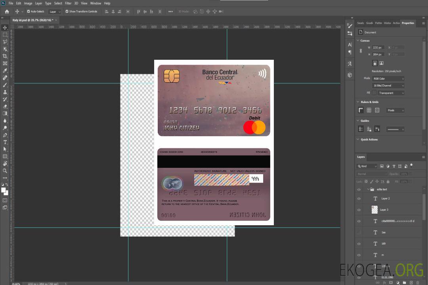Select the Lasso tool

5,42
